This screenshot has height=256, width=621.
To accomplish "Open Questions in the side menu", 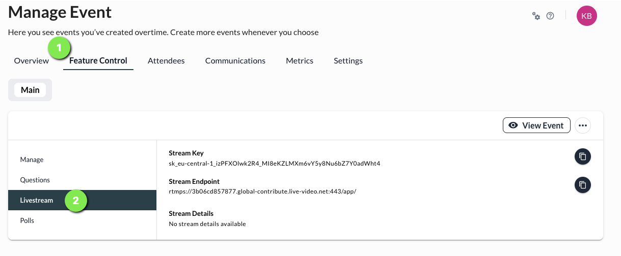I will (x=35, y=180).
